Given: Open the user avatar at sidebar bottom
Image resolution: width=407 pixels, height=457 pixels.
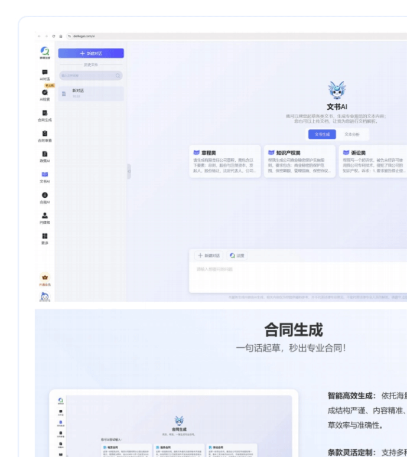Looking at the screenshot, I should point(45,297).
